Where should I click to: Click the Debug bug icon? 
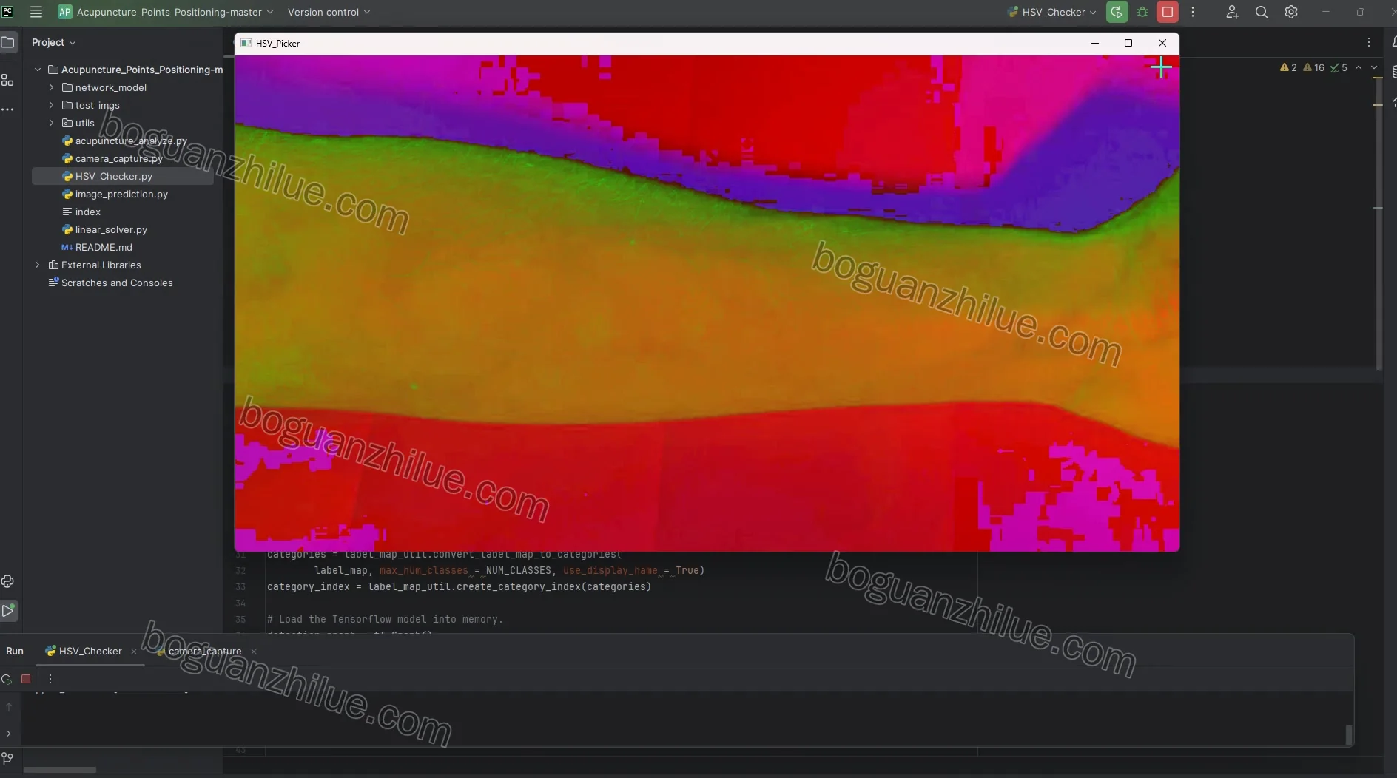point(1142,12)
